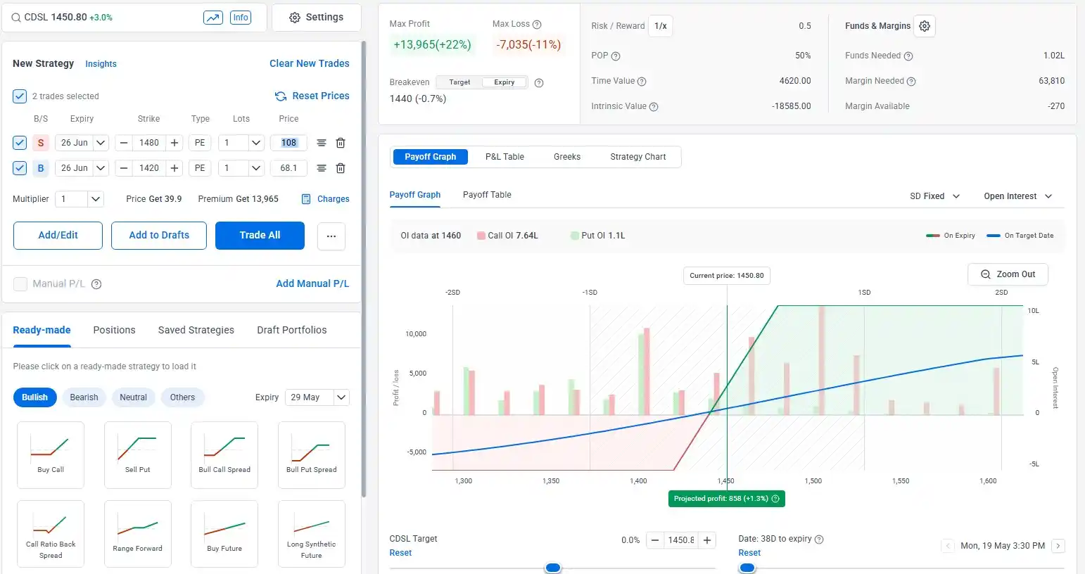
Task: Uncheck the Buy 1420 PE trade checkbox
Action: (x=20, y=168)
